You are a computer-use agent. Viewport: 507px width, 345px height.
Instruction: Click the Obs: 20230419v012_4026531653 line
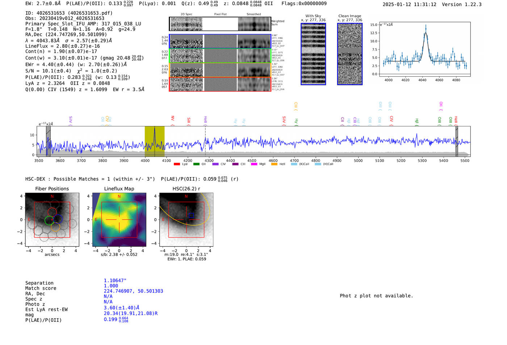point(65,18)
